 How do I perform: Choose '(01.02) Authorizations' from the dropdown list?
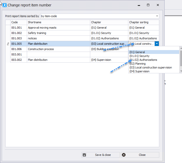154,60
